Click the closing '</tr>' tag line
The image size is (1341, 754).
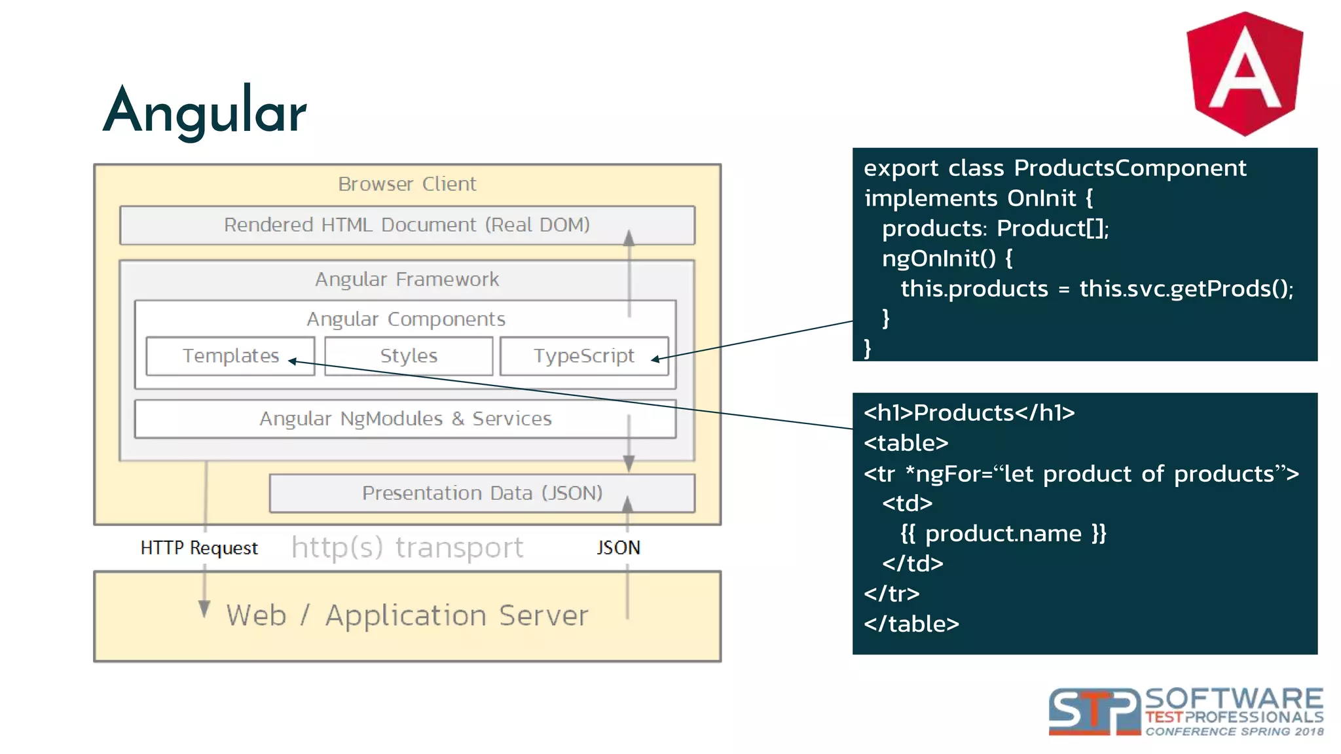click(892, 594)
